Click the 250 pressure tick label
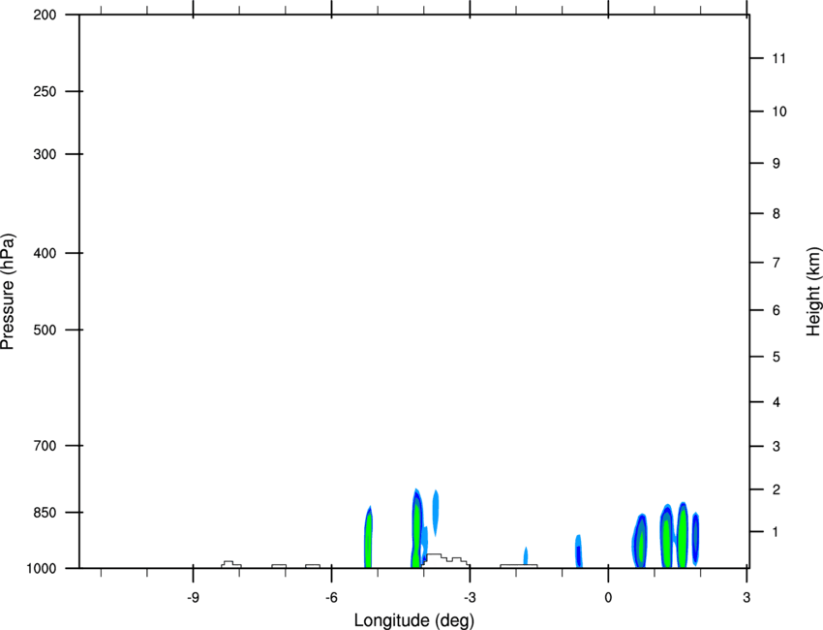 click(x=45, y=91)
